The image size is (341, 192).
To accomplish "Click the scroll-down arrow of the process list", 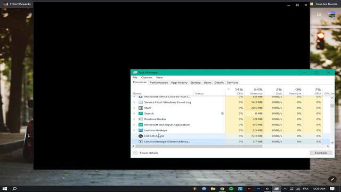I will (332, 143).
